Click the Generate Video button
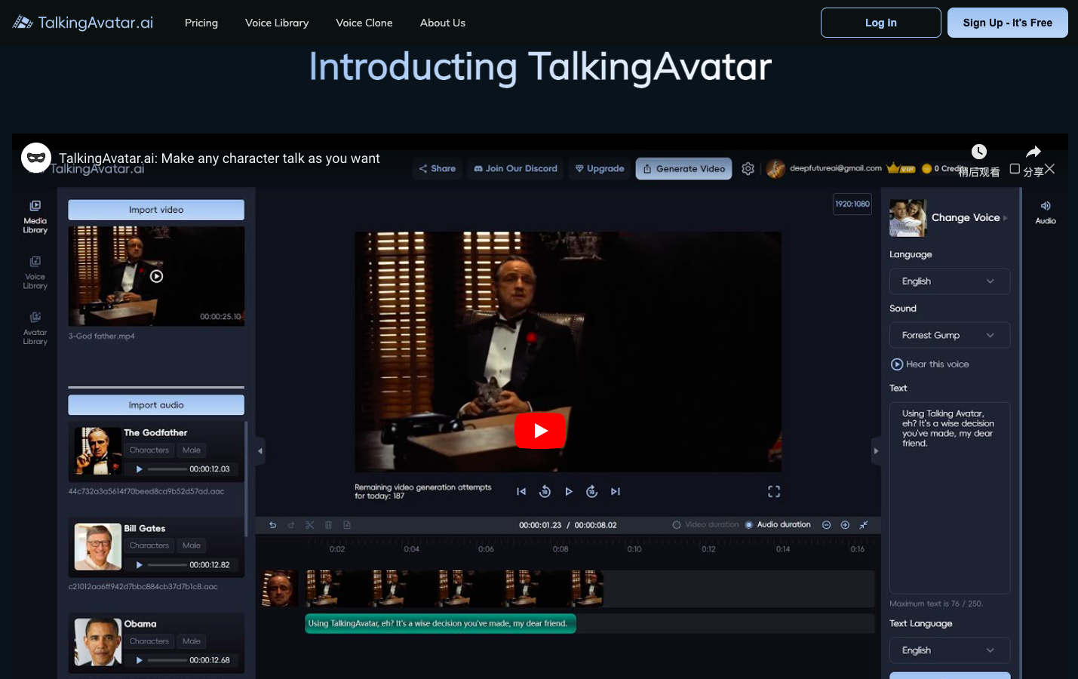Viewport: 1078px width, 679px height. point(684,168)
